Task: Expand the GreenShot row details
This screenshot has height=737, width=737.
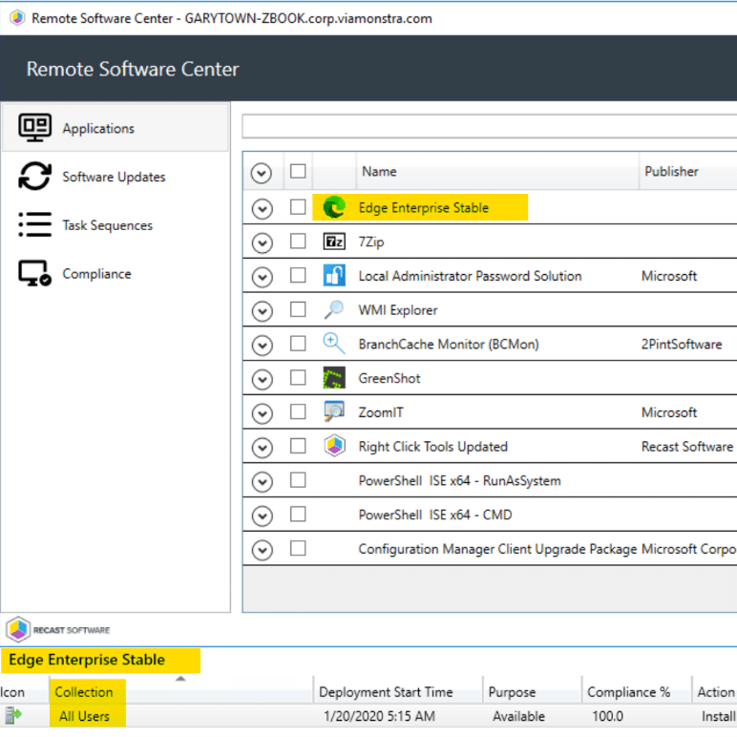Action: click(262, 379)
